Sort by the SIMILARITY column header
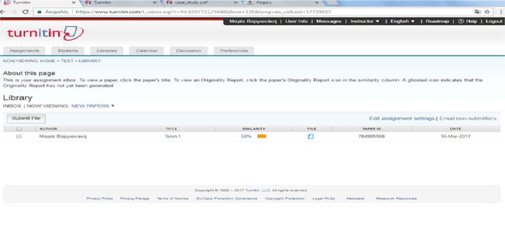 254,129
